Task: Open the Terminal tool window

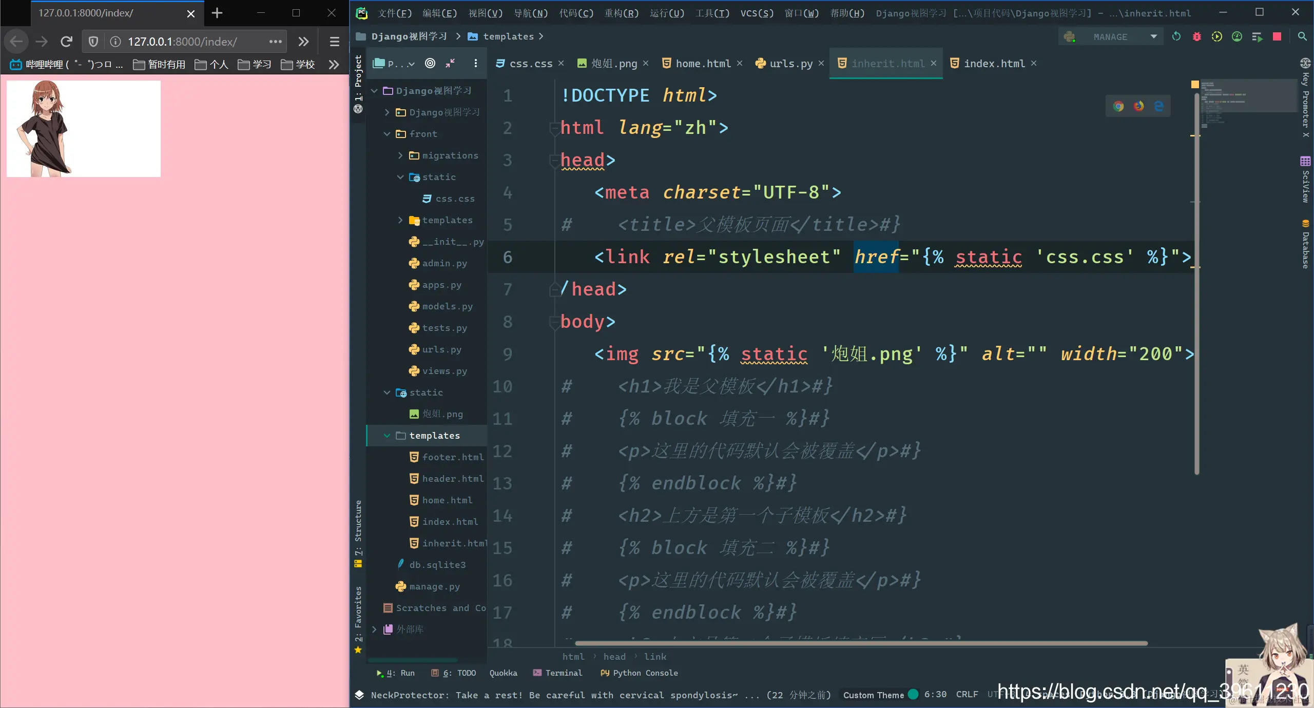Action: [558, 673]
